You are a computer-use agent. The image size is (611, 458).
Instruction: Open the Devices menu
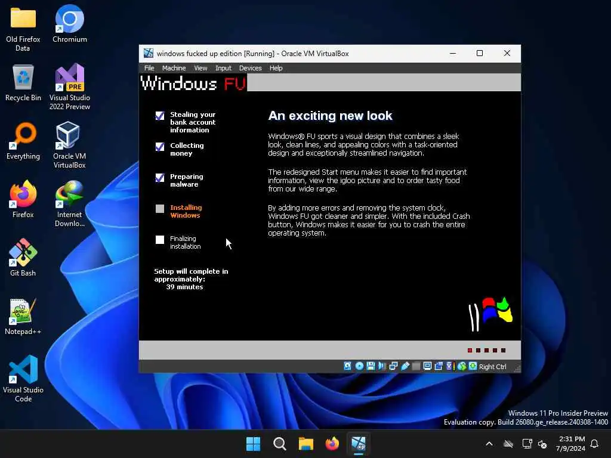point(250,68)
